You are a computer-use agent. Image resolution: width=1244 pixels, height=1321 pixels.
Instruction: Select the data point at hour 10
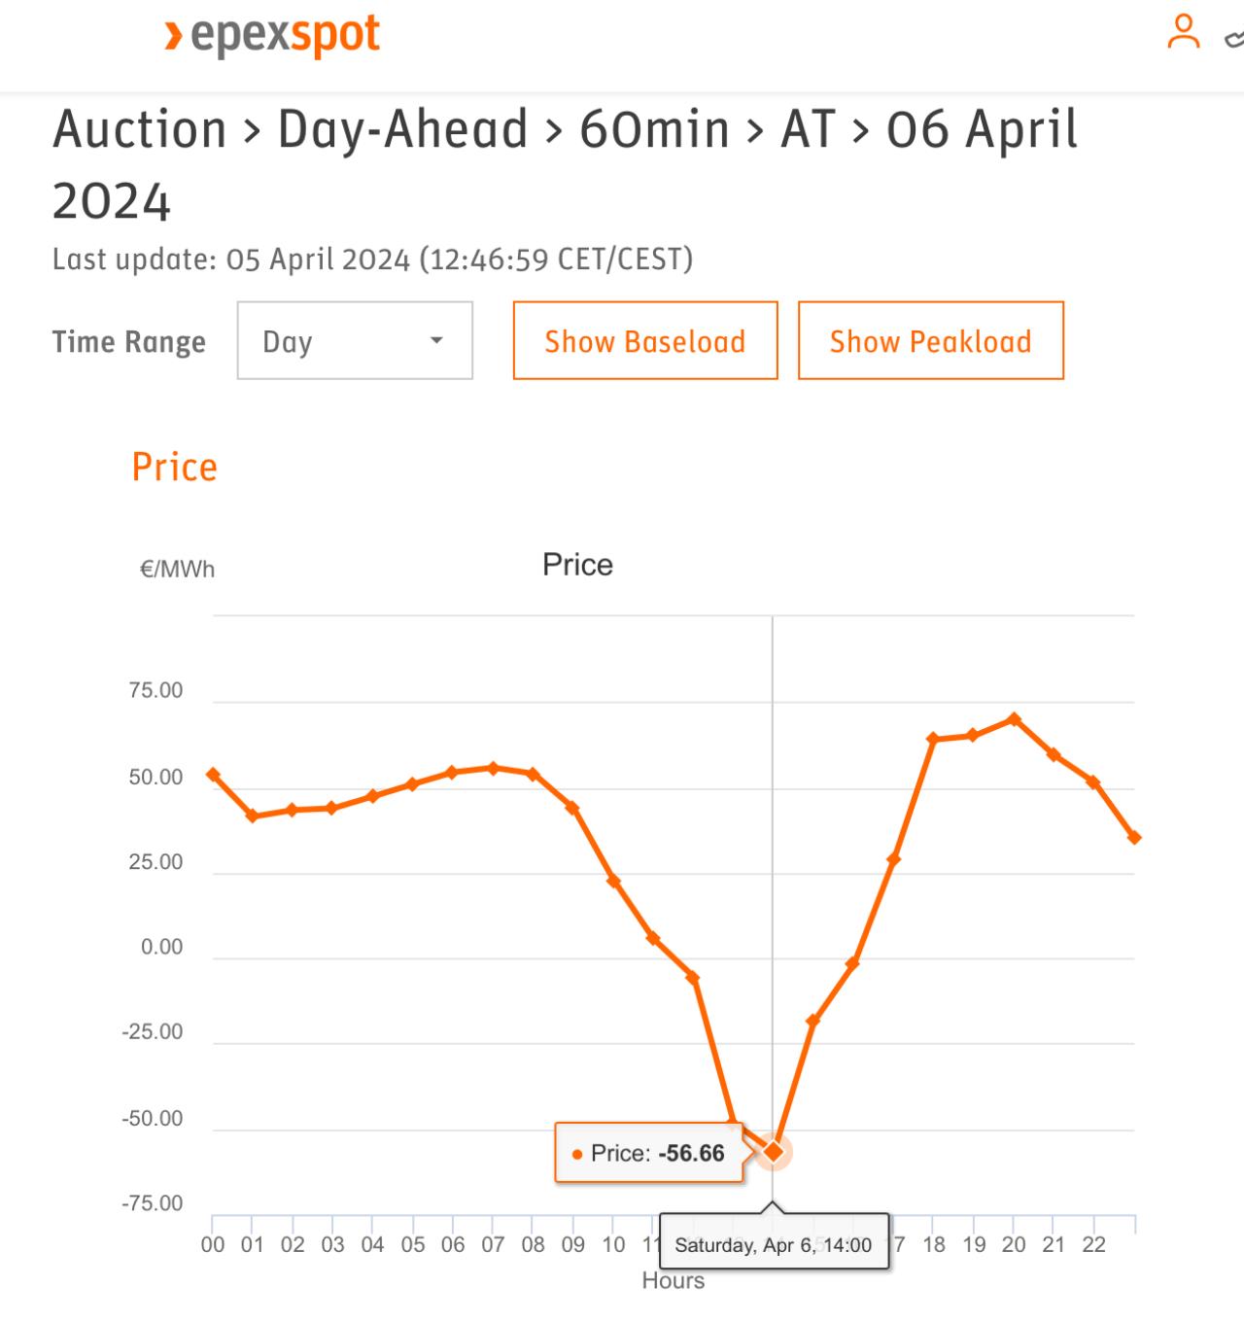coord(613,881)
